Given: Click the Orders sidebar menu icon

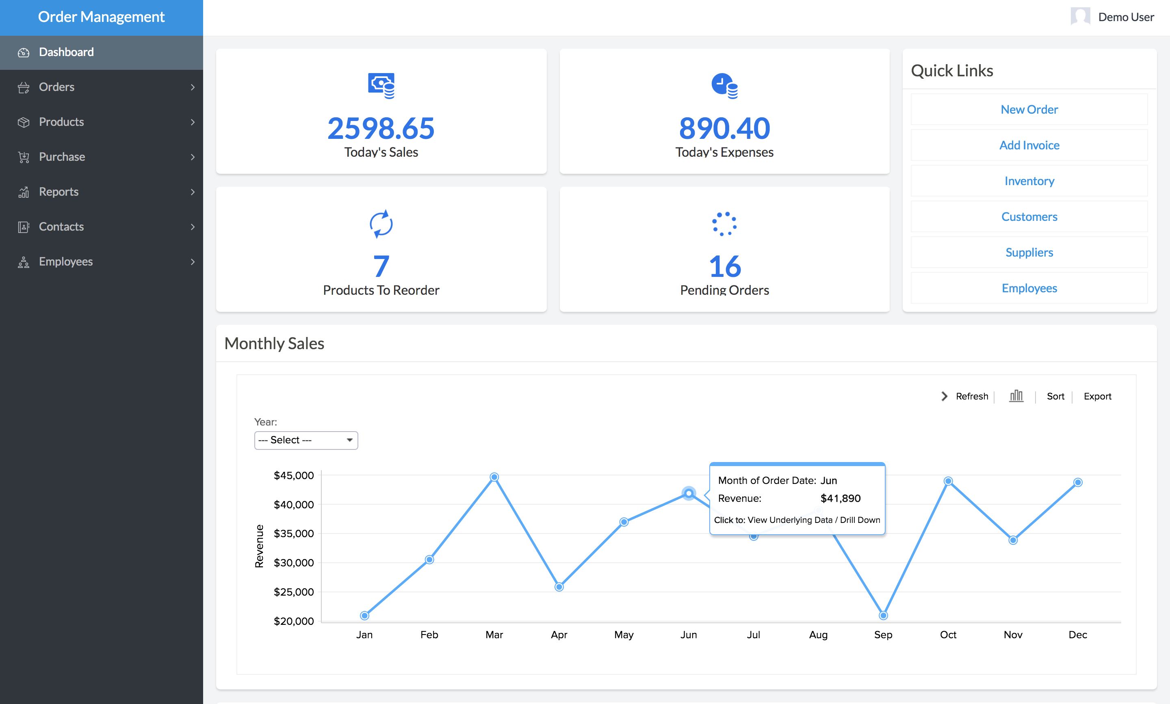Looking at the screenshot, I should (23, 86).
